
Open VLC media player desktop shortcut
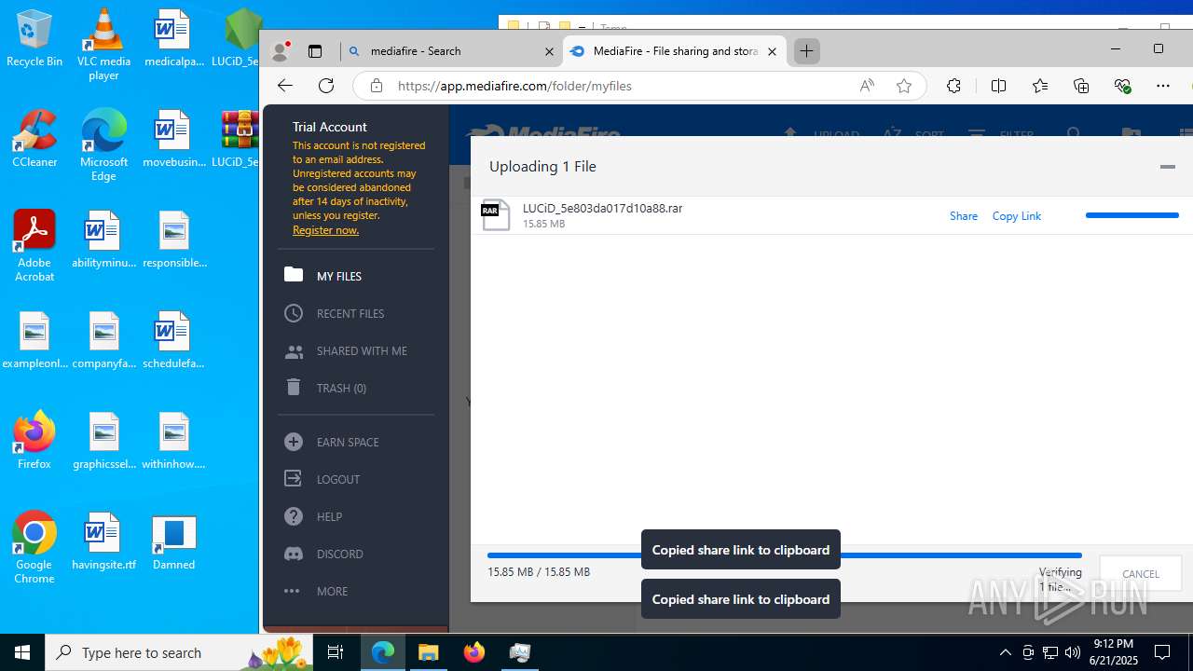coord(103,45)
